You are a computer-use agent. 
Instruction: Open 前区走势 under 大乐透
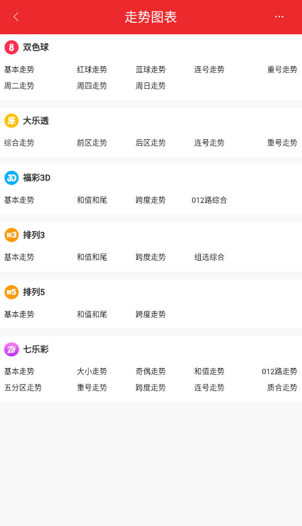92,143
